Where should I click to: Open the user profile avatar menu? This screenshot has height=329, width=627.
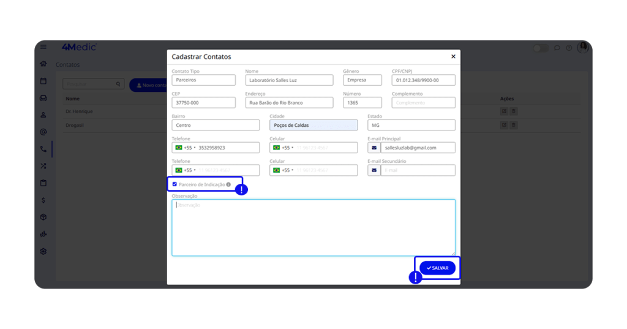pyautogui.click(x=582, y=47)
